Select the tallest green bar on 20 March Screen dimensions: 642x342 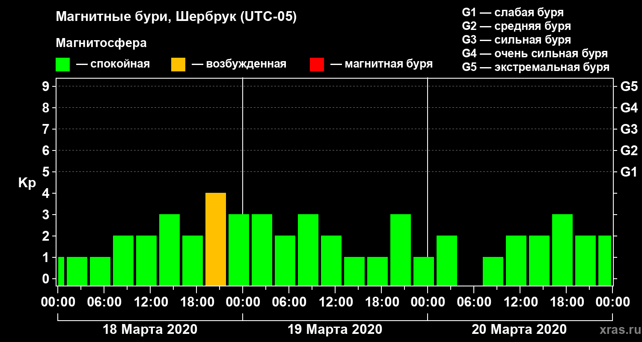point(562,250)
